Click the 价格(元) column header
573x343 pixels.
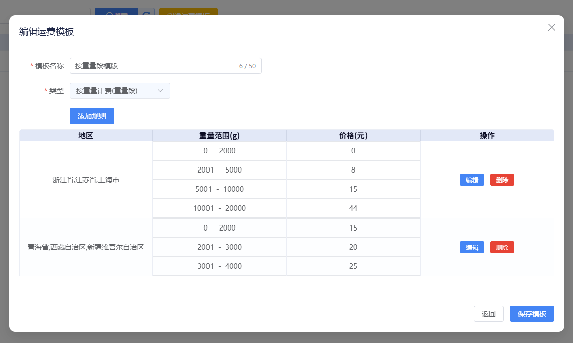coord(353,136)
